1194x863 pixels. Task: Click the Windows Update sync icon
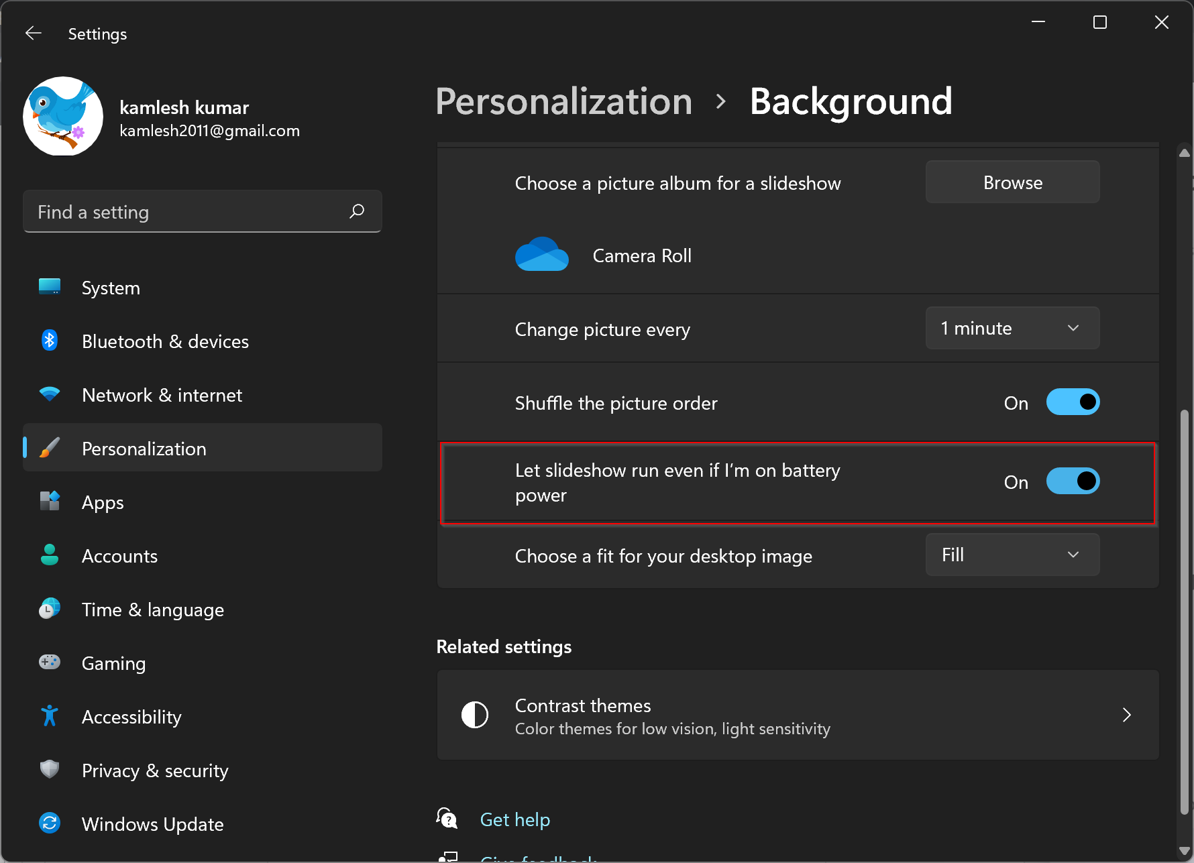[x=50, y=823]
